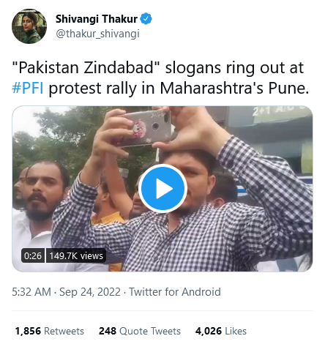Open the Twitter for Android source link
Viewport: 325px width, 344px height.
click(175, 292)
